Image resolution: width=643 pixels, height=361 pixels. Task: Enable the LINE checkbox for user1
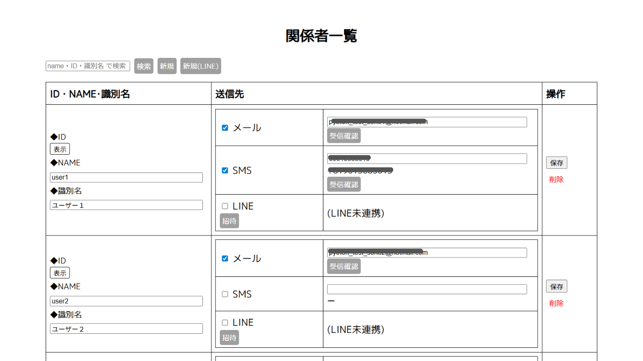click(225, 206)
